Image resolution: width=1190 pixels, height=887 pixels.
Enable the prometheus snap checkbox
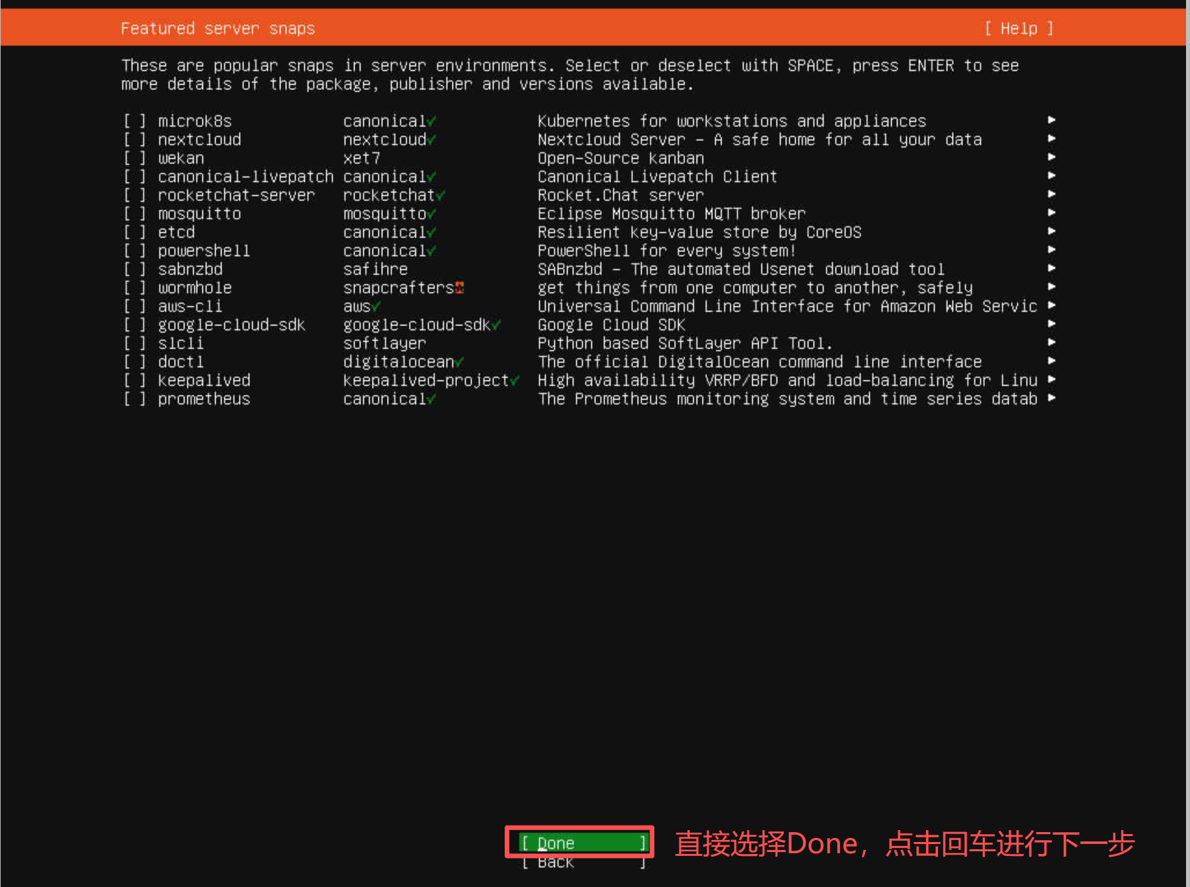pyautogui.click(x=134, y=399)
